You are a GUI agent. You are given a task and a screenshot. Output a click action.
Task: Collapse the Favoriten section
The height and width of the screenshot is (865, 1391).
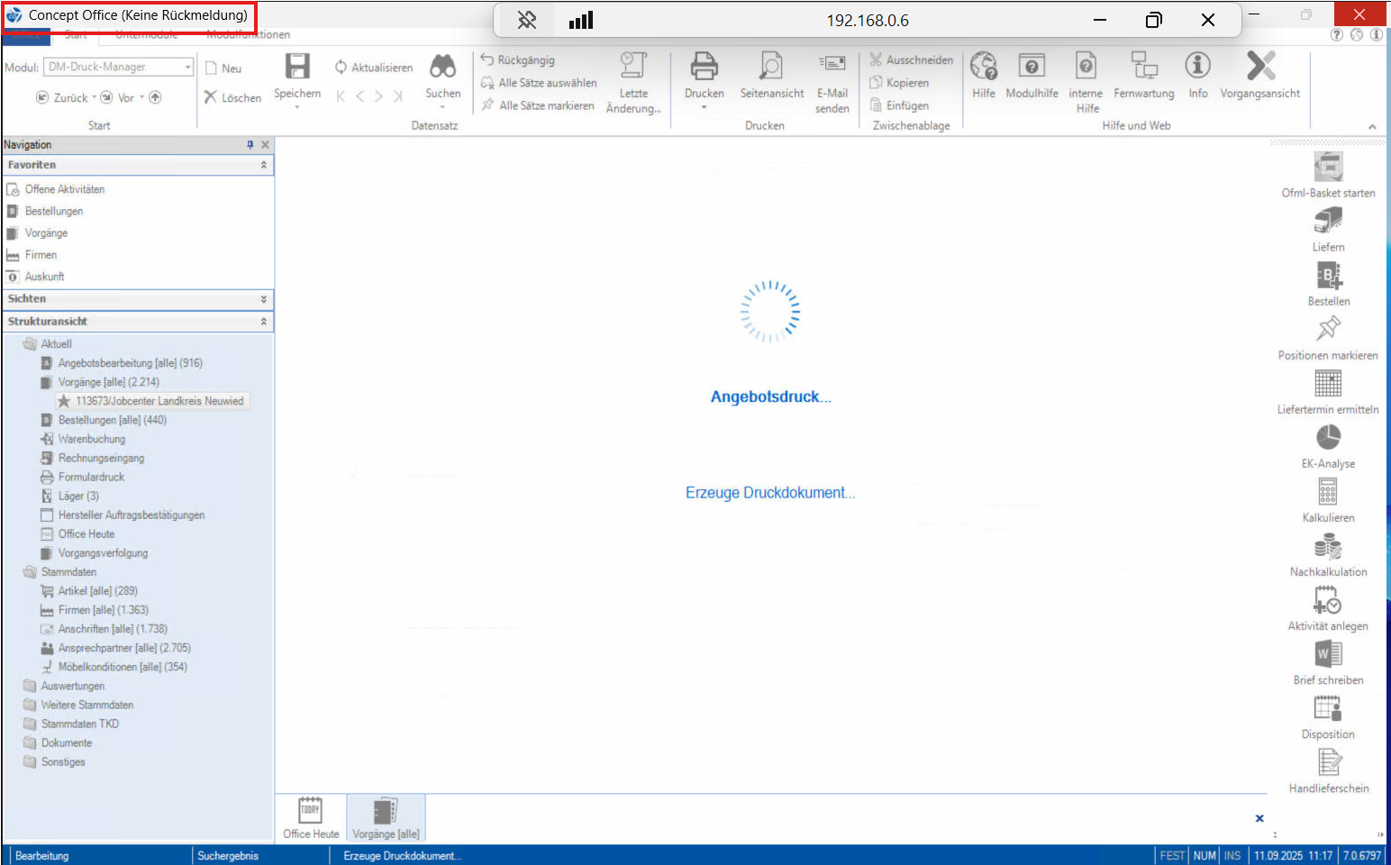(263, 165)
